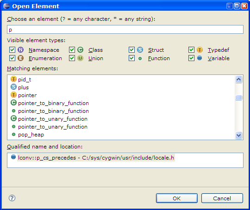Viewport: 250px width, 210px height.
Task: Select lconv::p_cs_precedes qualified name entry
Action: pyautogui.click(x=96, y=158)
